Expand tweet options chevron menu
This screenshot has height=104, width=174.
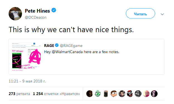coord(162,14)
